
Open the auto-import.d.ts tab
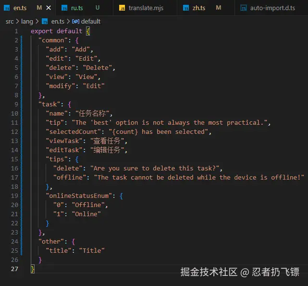(272, 8)
